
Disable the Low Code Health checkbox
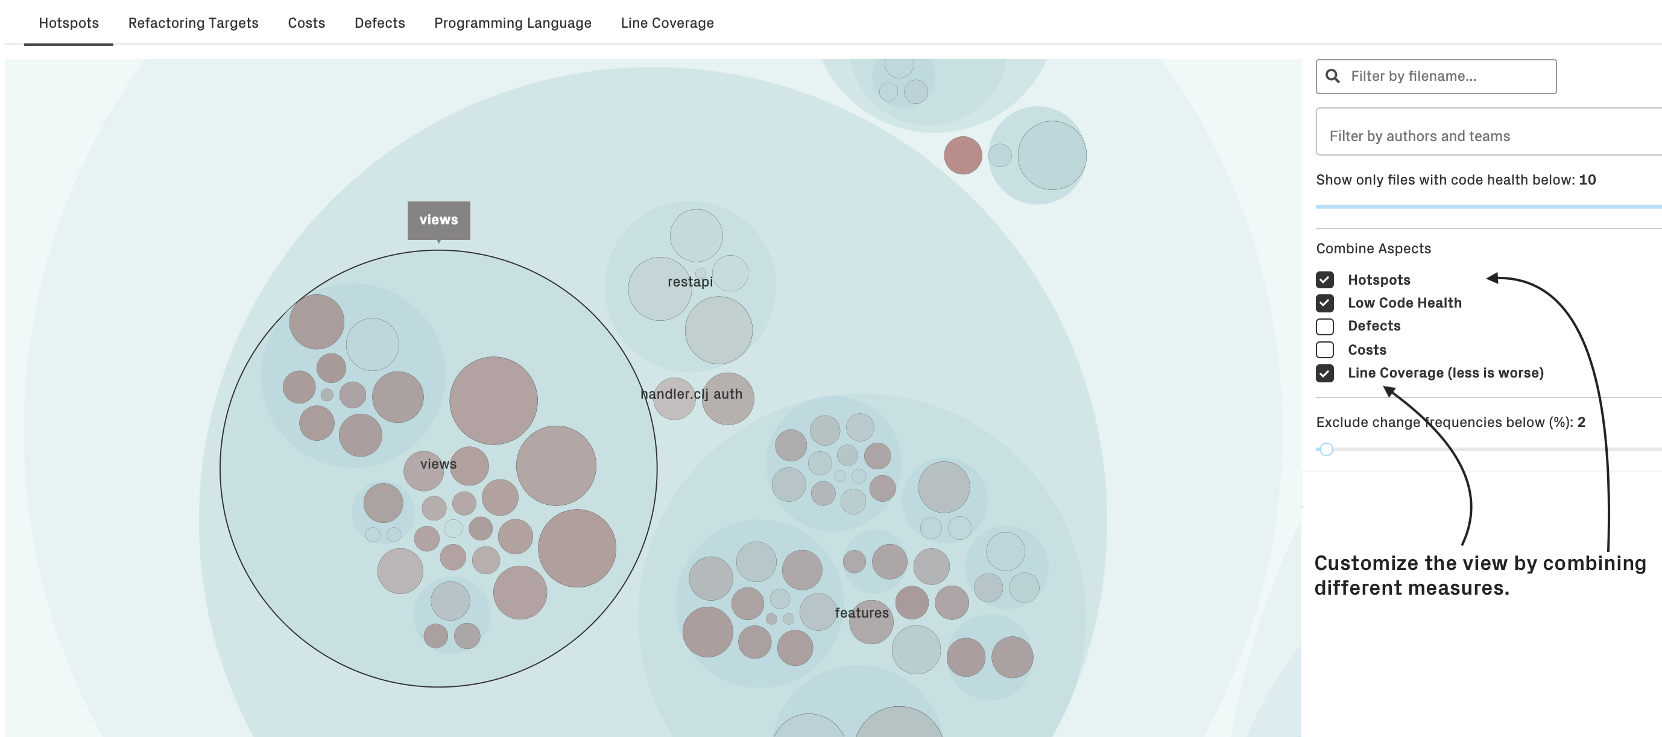(x=1325, y=302)
